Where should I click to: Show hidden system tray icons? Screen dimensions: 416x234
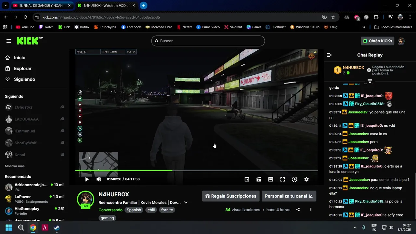[x=355, y=227]
